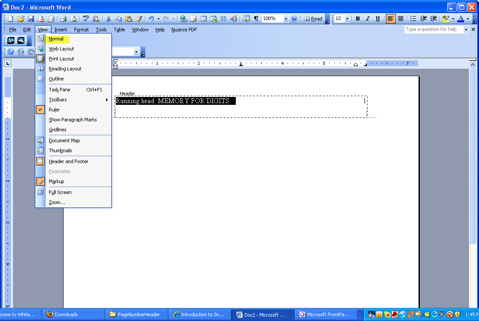Open the Zoom 100% dropdown
The image size is (479, 321).
click(x=286, y=19)
